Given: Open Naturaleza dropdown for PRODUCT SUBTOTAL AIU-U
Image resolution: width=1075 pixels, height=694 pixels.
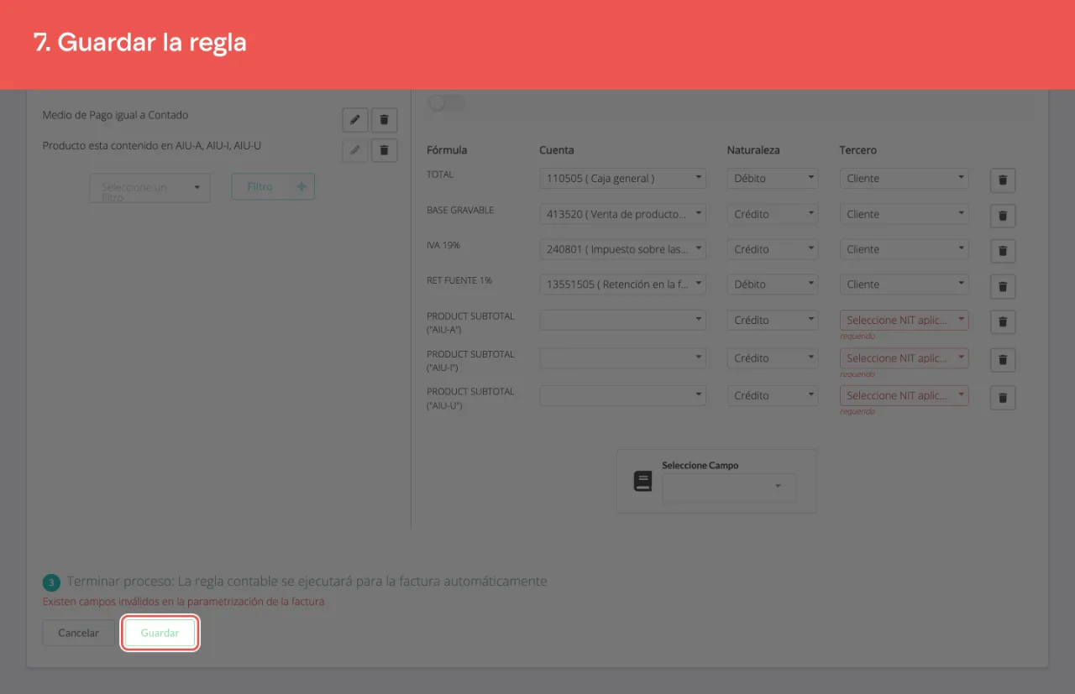Looking at the screenshot, I should [773, 395].
